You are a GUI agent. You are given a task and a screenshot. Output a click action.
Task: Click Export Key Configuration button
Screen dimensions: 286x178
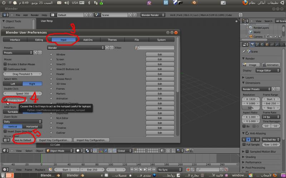(54, 140)
